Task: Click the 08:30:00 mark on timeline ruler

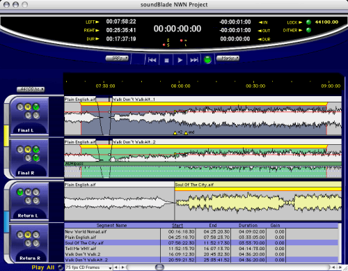Action: click(255, 86)
